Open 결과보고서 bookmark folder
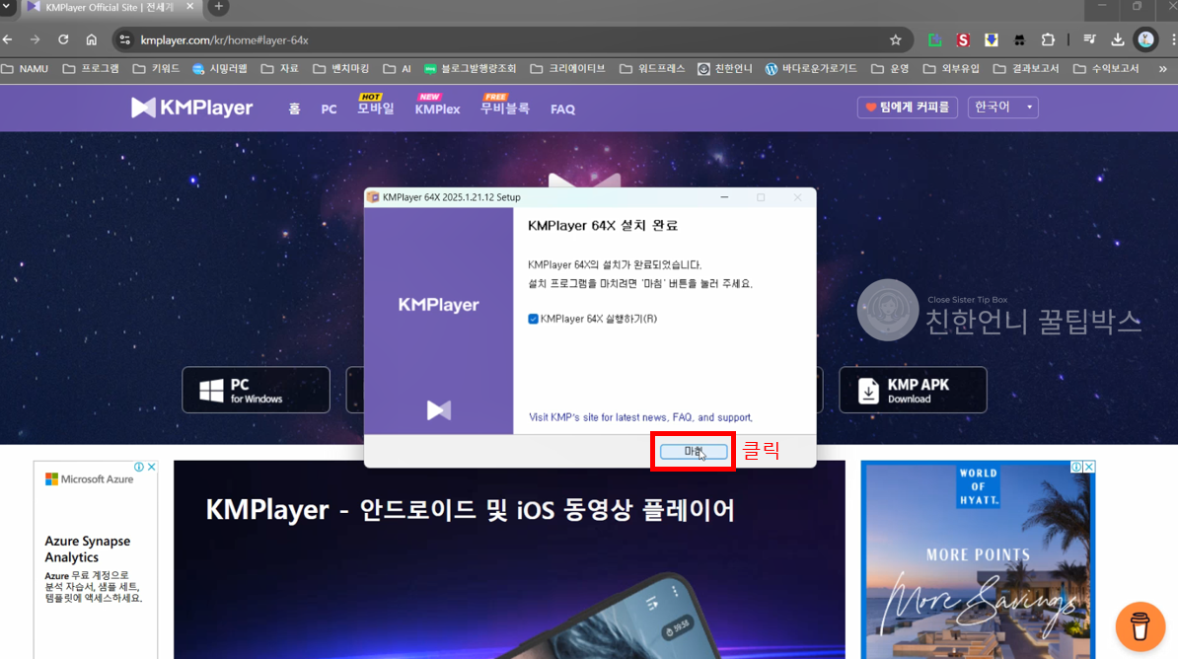 click(x=1026, y=68)
